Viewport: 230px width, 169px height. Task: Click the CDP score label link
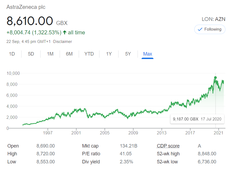point(168,146)
